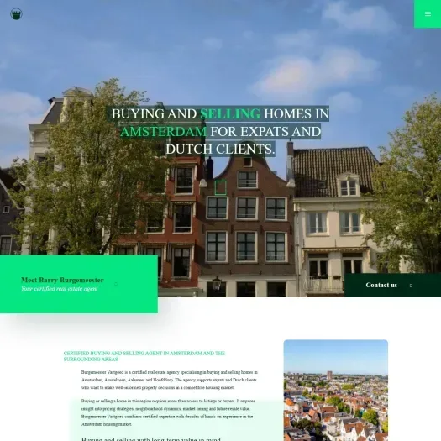
Task: Click the Contact us button
Action: click(392, 285)
